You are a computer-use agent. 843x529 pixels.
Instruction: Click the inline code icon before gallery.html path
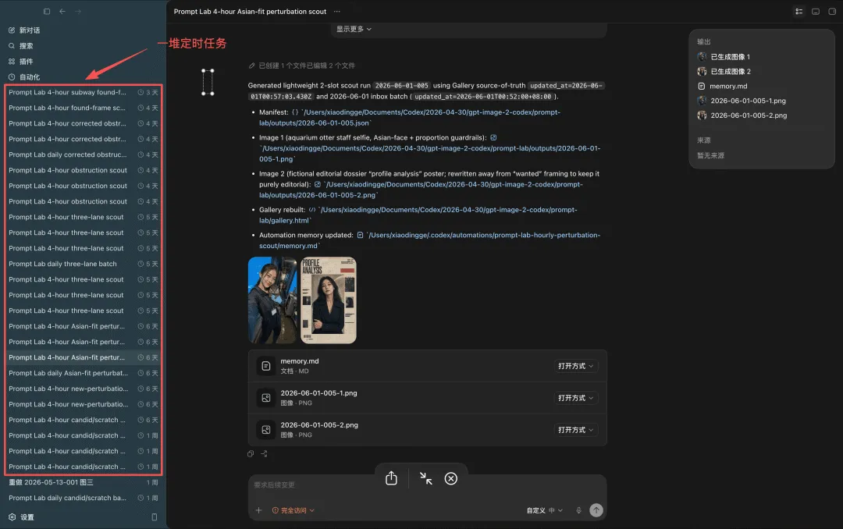pyautogui.click(x=311, y=210)
